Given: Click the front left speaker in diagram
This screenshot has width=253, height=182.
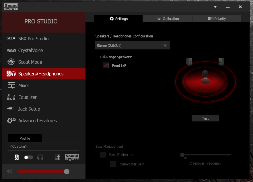Looking at the screenshot, I should pyautogui.click(x=189, y=61).
